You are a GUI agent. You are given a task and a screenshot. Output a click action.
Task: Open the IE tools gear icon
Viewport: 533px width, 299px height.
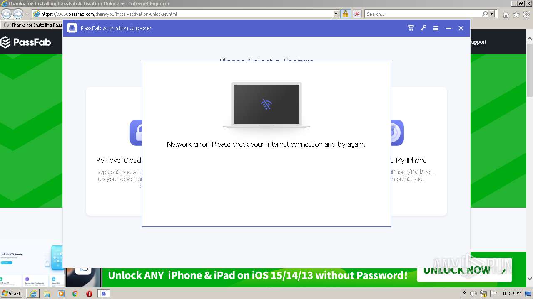[x=526, y=15]
